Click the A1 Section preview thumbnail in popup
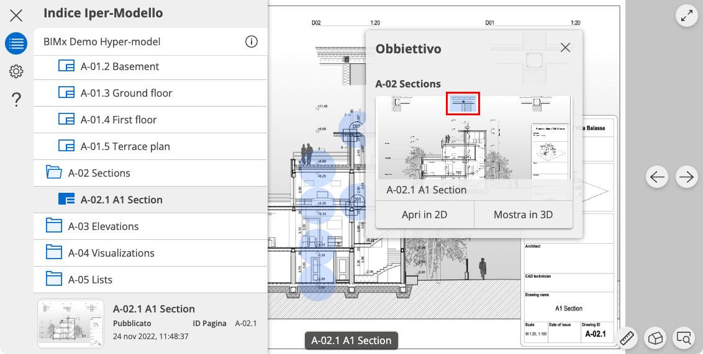The height and width of the screenshot is (354, 703). point(473,138)
